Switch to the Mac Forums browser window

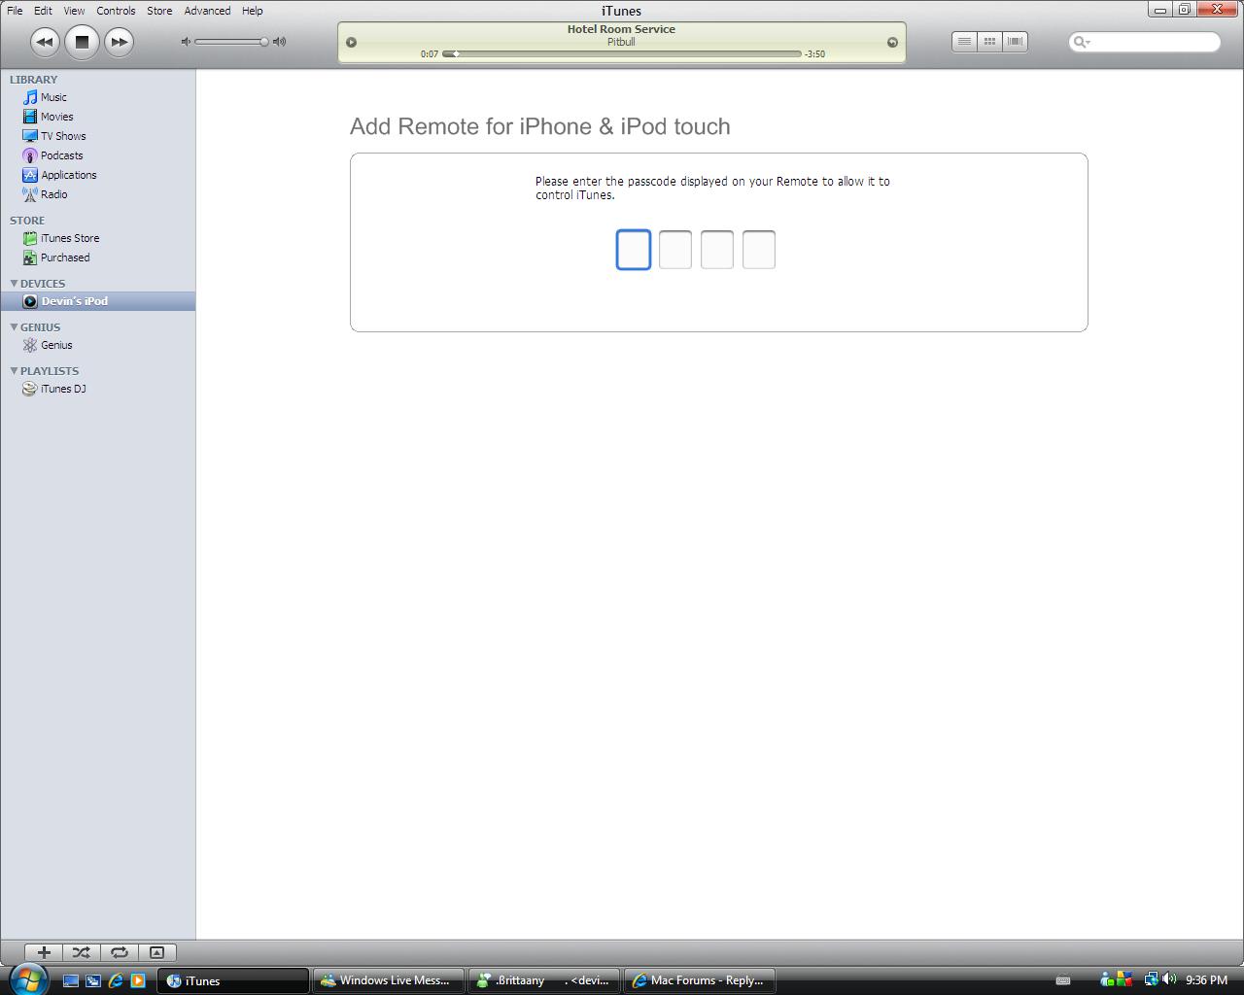(x=700, y=980)
